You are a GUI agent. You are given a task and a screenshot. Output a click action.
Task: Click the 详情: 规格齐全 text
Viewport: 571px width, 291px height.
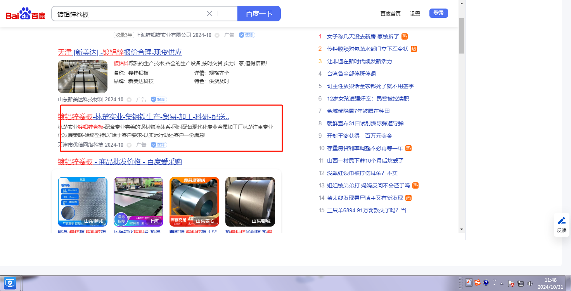(x=212, y=73)
